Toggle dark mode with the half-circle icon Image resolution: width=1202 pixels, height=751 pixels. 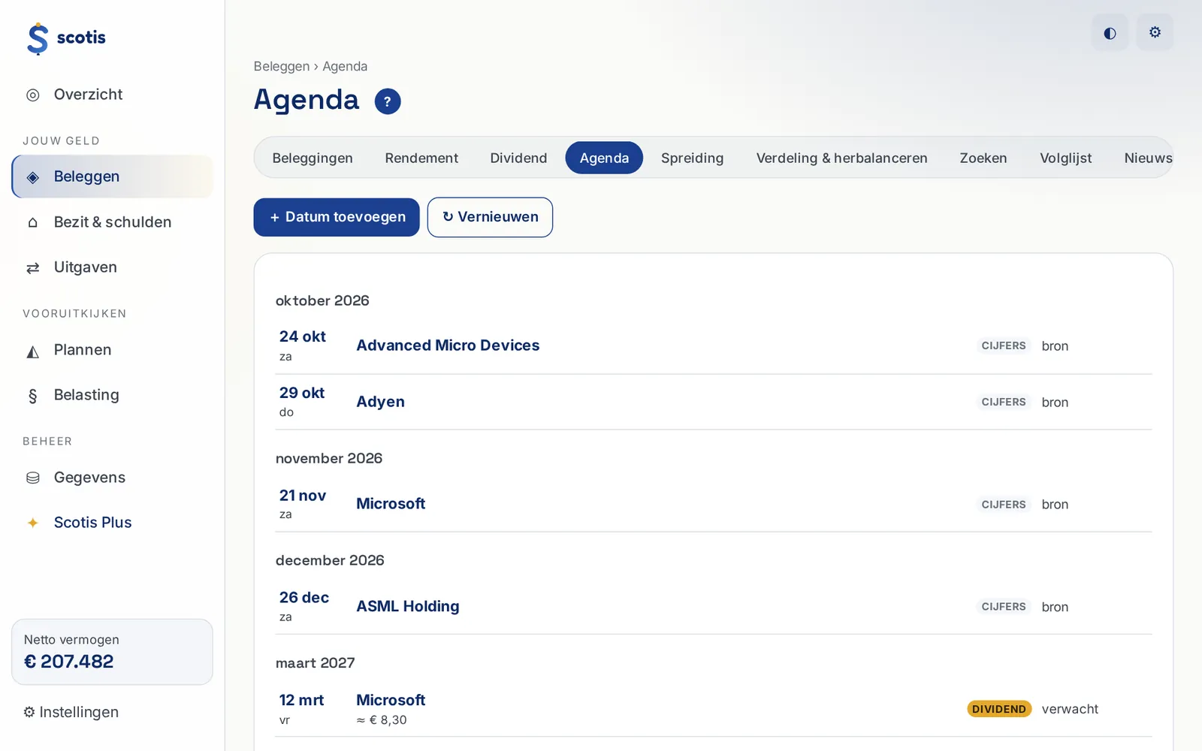(x=1110, y=32)
